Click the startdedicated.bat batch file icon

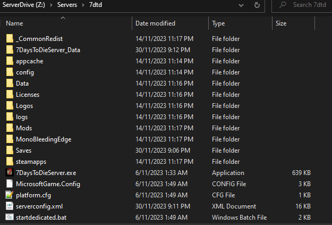point(10,217)
